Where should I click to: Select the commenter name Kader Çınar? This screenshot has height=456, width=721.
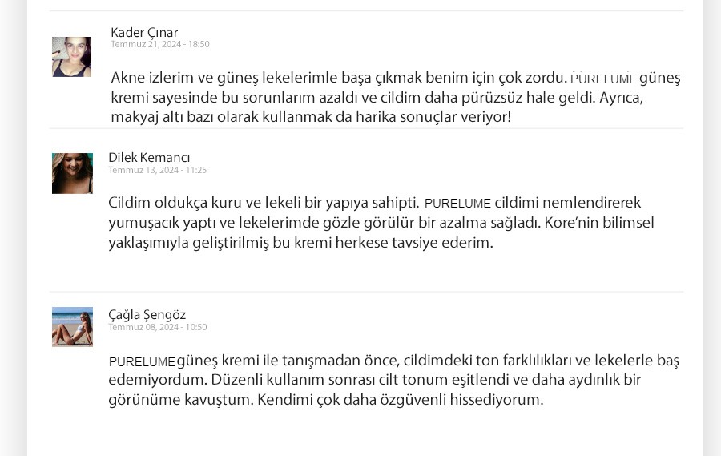(144, 33)
